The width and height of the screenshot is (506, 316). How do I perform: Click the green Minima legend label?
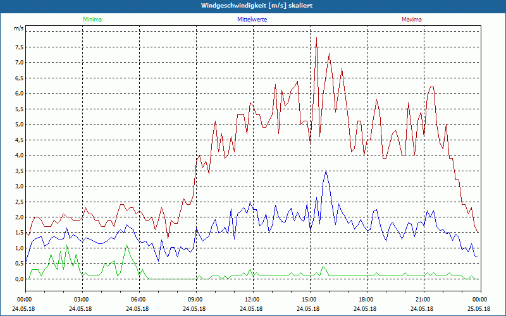[92, 20]
